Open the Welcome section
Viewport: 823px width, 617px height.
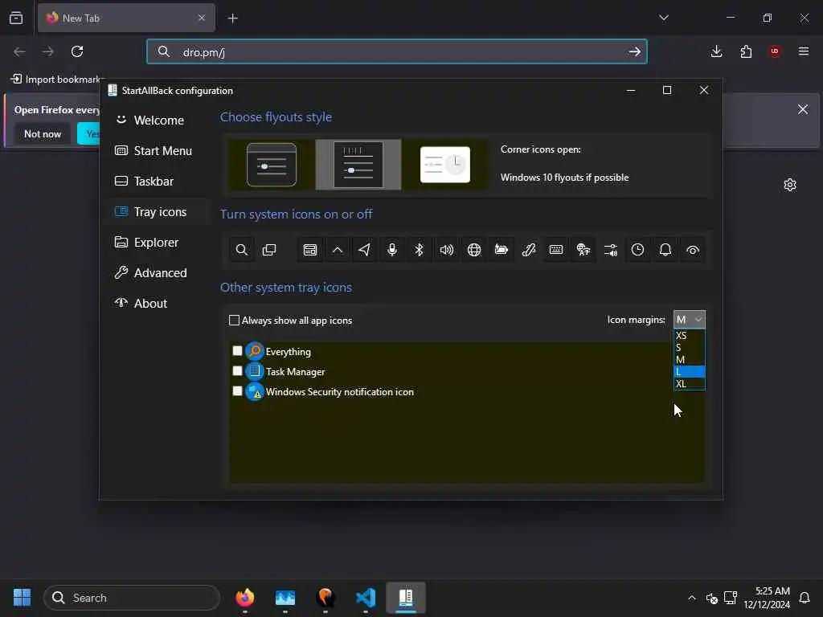159,121
